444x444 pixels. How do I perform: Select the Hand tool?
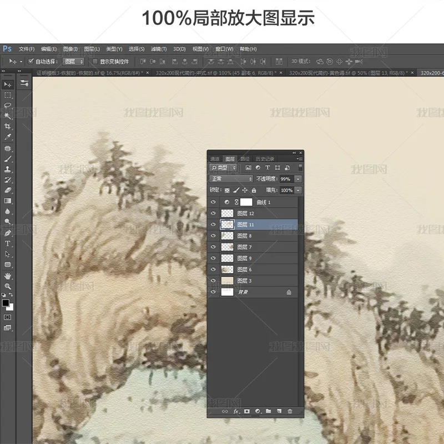[8, 276]
